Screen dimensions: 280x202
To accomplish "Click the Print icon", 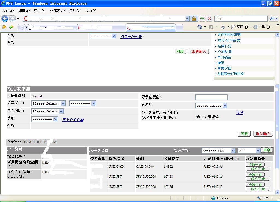I will click(223, 27).
